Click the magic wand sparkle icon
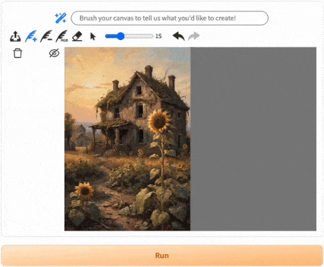The width and height of the screenshot is (324, 267). [60, 18]
